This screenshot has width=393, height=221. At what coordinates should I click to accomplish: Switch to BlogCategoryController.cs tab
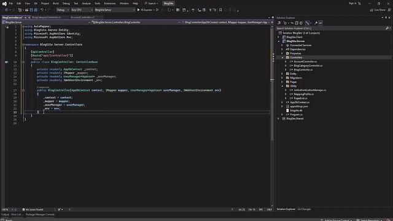(47, 18)
